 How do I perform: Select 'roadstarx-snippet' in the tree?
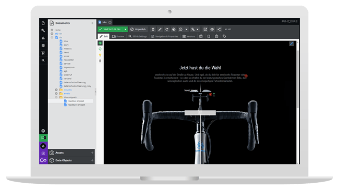coord(77,105)
